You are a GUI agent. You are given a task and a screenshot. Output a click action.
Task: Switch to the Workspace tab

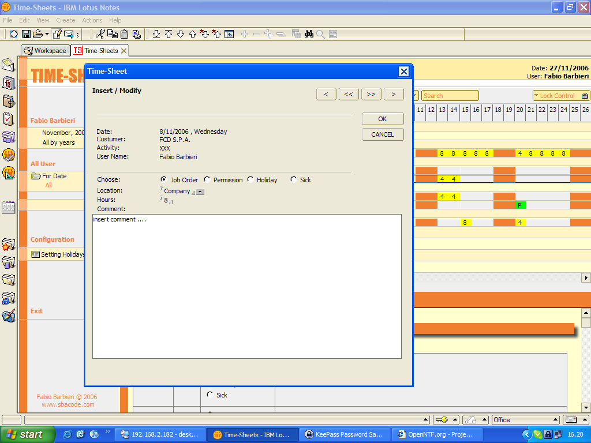coord(46,51)
